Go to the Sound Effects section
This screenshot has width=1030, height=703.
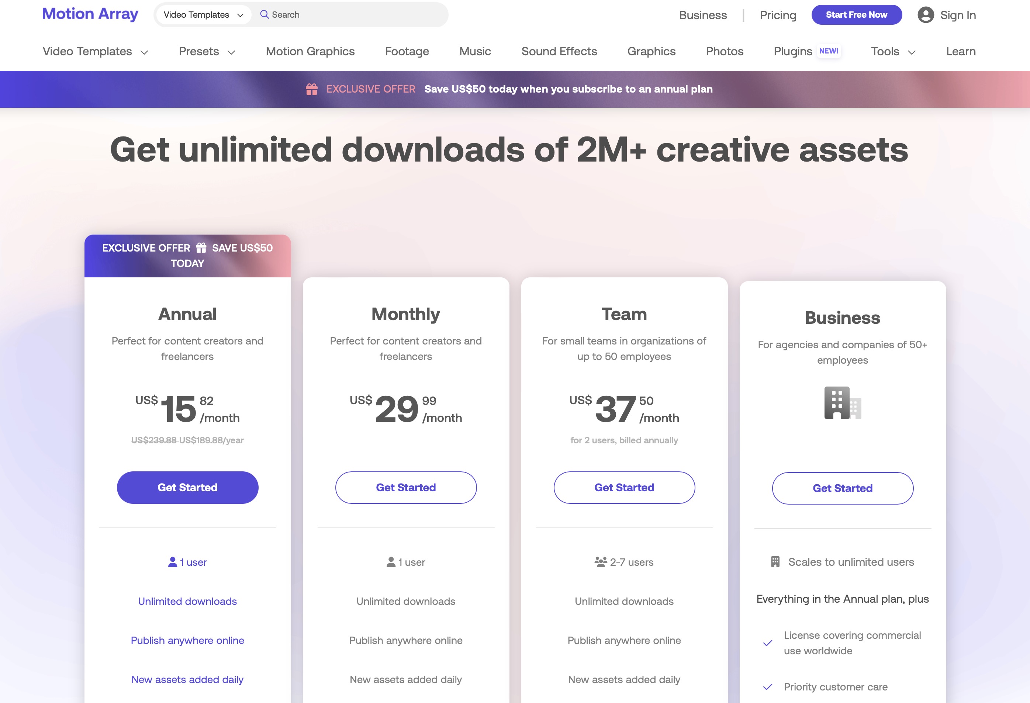point(559,51)
